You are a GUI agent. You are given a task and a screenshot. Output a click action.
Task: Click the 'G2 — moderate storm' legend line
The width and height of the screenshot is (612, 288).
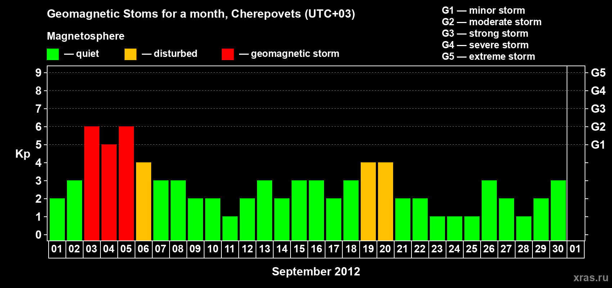(492, 22)
